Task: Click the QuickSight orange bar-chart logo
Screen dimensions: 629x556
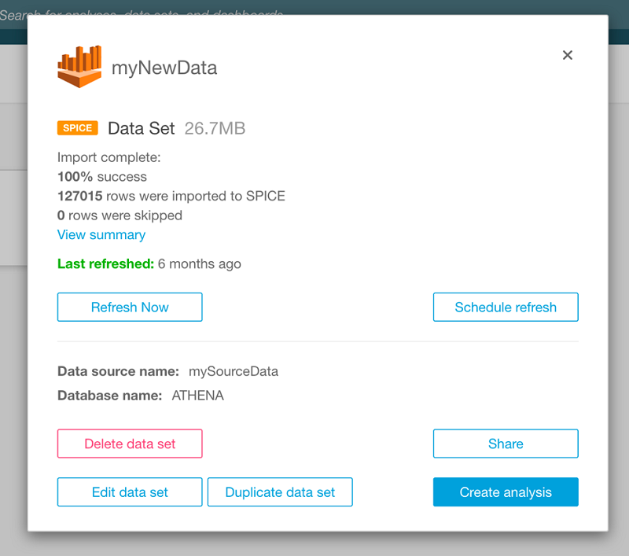Action: [x=80, y=67]
